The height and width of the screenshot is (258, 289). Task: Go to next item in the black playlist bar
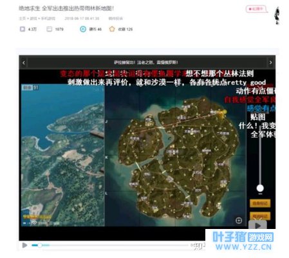pyautogui.click(x=270, y=63)
